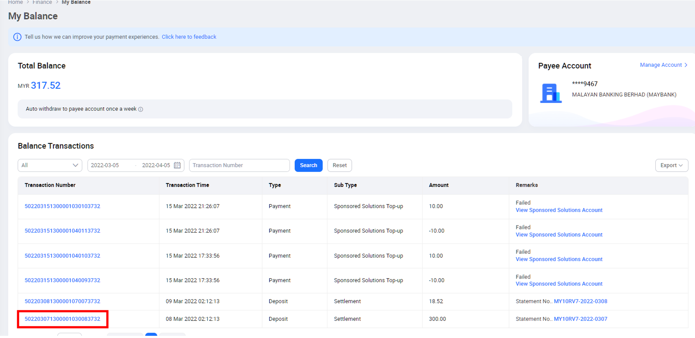Open the All transaction type dropdown
695x338 pixels.
click(50, 165)
